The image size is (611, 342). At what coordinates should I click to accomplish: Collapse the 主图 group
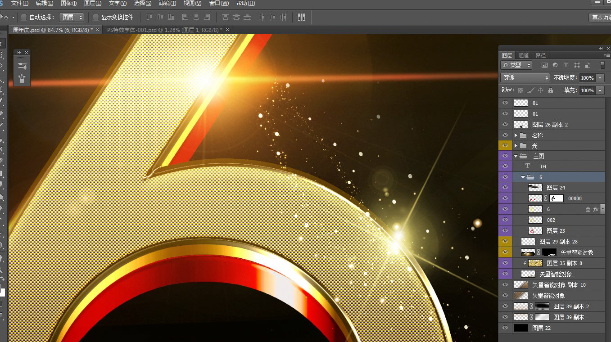click(x=516, y=156)
